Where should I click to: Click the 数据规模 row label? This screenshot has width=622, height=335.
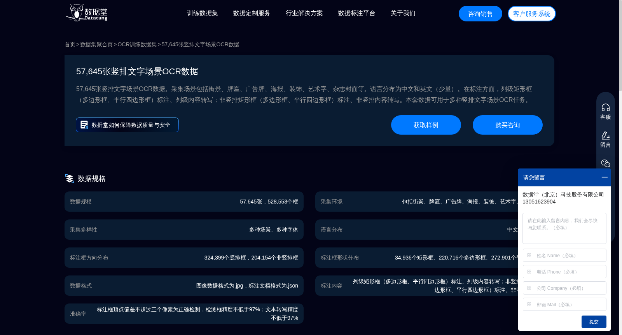pyautogui.click(x=81, y=202)
